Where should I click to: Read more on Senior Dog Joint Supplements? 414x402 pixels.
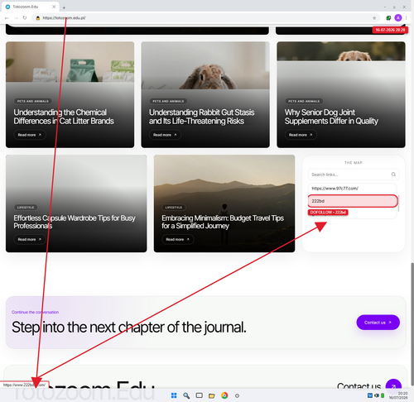pyautogui.click(x=301, y=135)
